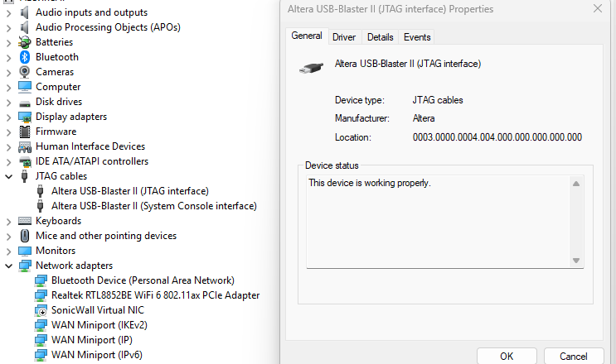Viewport: 616px width, 364px height.
Task: Expand the Monitors category
Action: (x=8, y=251)
